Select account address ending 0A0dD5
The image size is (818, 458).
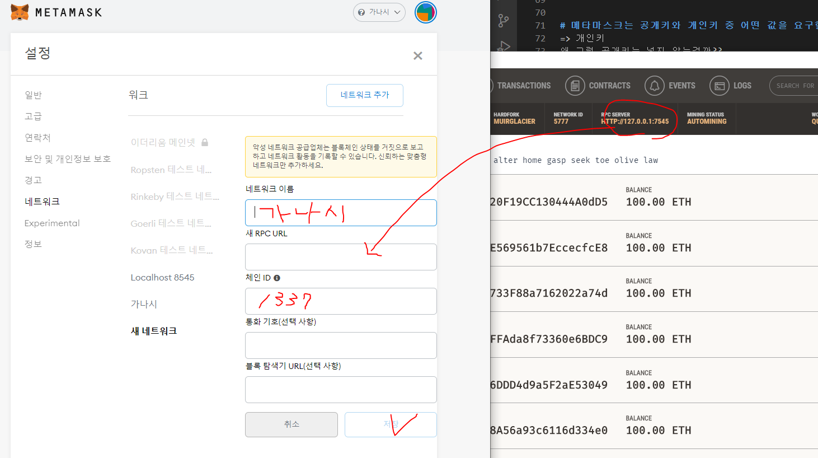click(549, 202)
